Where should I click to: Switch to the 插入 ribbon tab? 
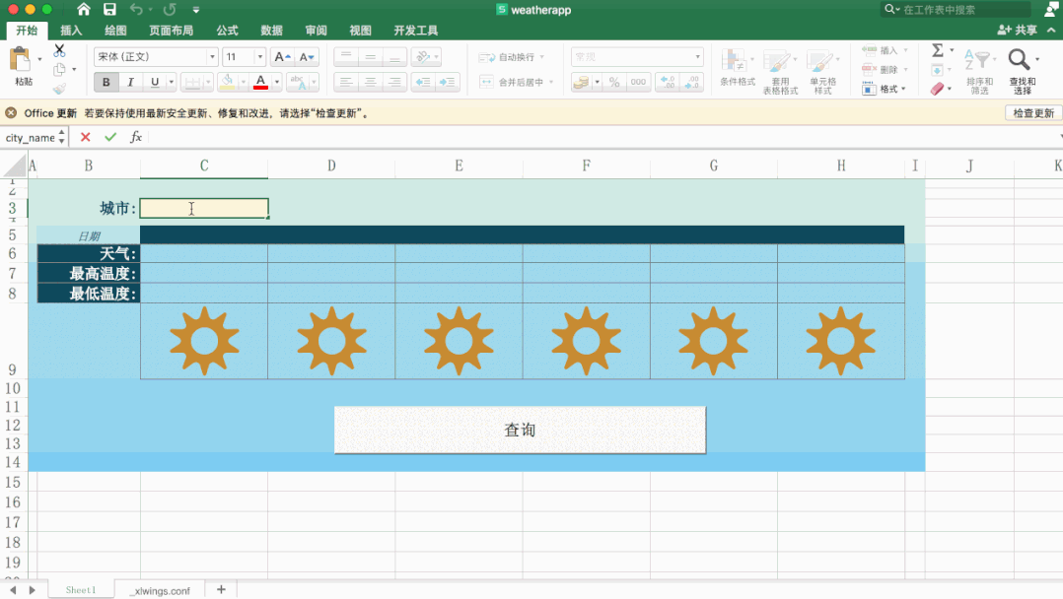point(71,30)
